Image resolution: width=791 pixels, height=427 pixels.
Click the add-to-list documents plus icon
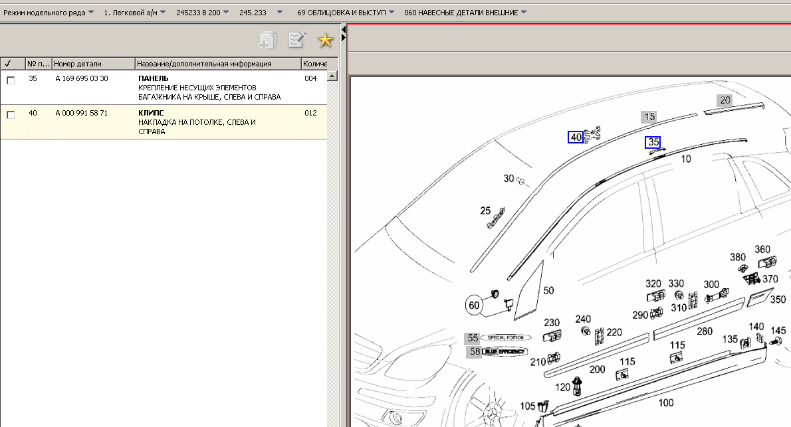267,41
